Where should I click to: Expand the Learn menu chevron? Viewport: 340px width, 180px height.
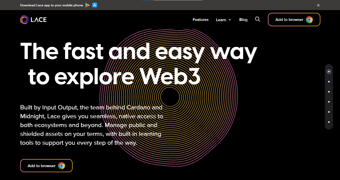[x=230, y=20]
